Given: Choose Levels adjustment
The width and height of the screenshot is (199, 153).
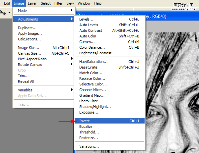Looking at the screenshot, I should point(109,19).
